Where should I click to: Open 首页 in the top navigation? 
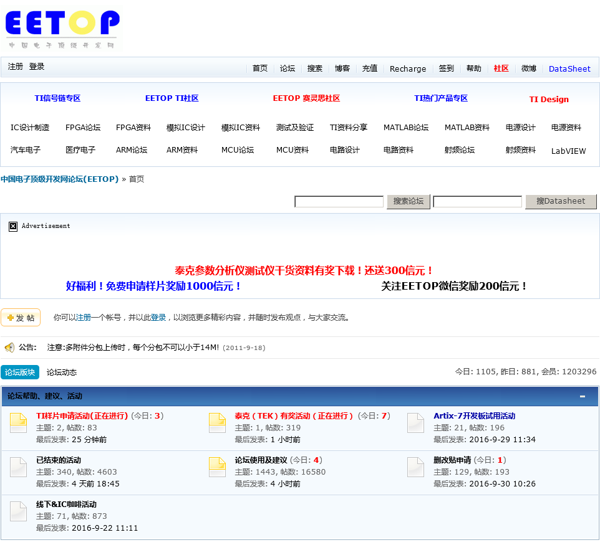pos(260,69)
